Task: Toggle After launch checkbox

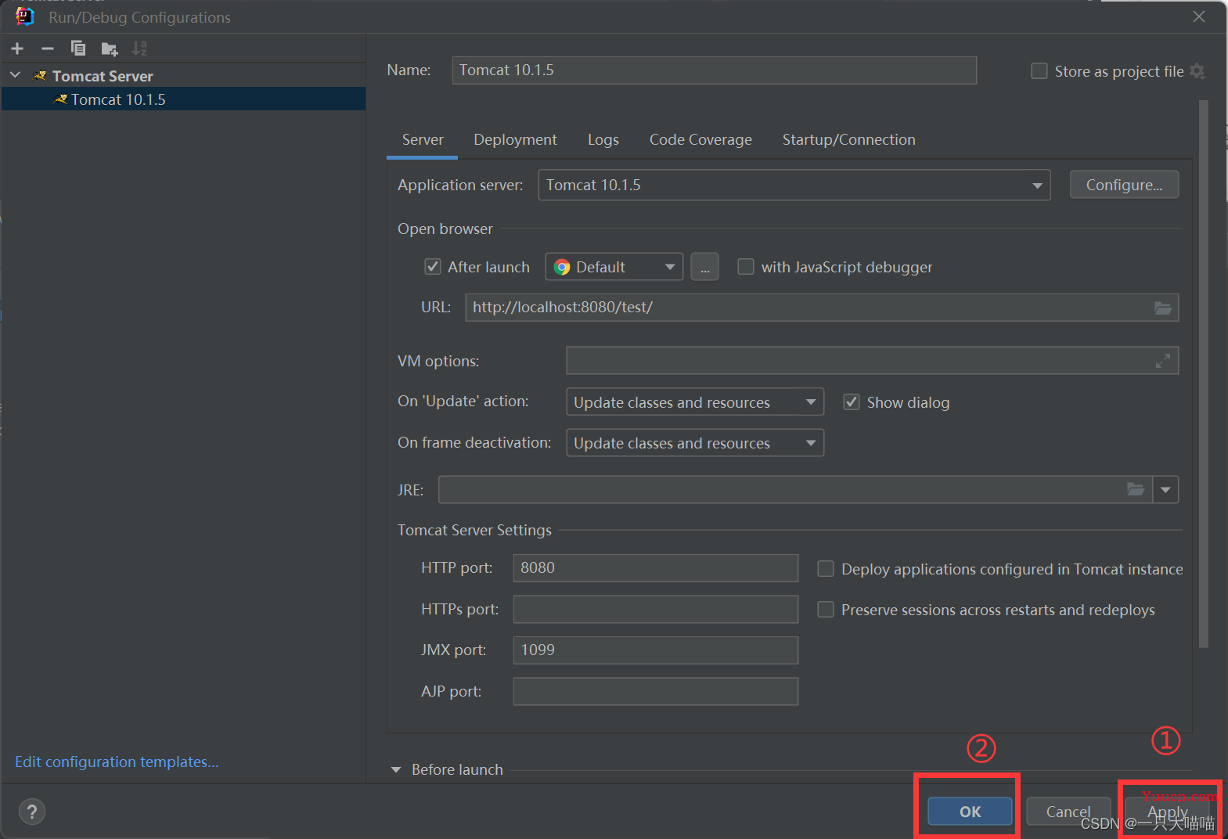Action: click(433, 267)
